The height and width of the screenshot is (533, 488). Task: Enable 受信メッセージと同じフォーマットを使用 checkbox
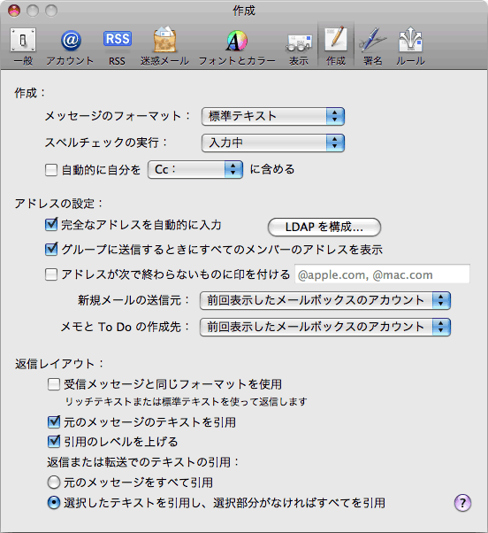[x=54, y=384]
